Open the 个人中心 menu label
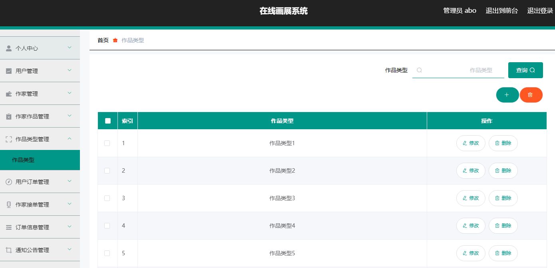This screenshot has height=268, width=555. (x=27, y=48)
